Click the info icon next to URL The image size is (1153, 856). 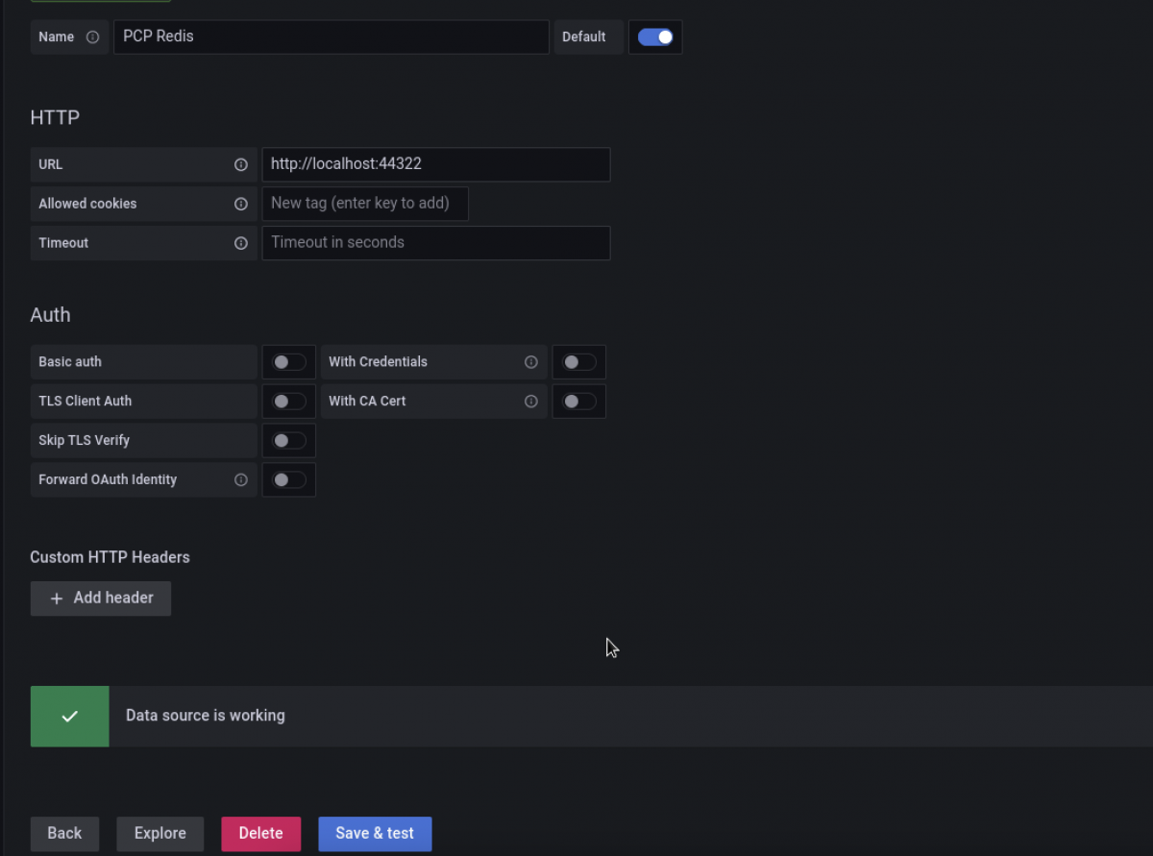coord(240,164)
